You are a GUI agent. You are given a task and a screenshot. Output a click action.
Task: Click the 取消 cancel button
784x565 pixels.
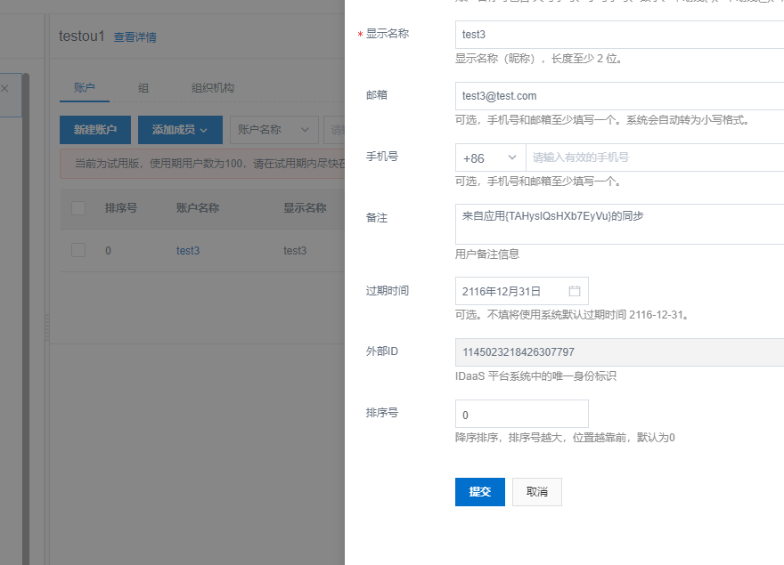click(x=536, y=492)
